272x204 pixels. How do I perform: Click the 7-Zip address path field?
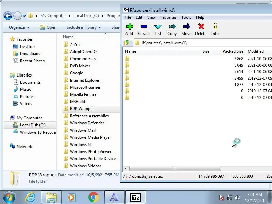[x=203, y=43]
